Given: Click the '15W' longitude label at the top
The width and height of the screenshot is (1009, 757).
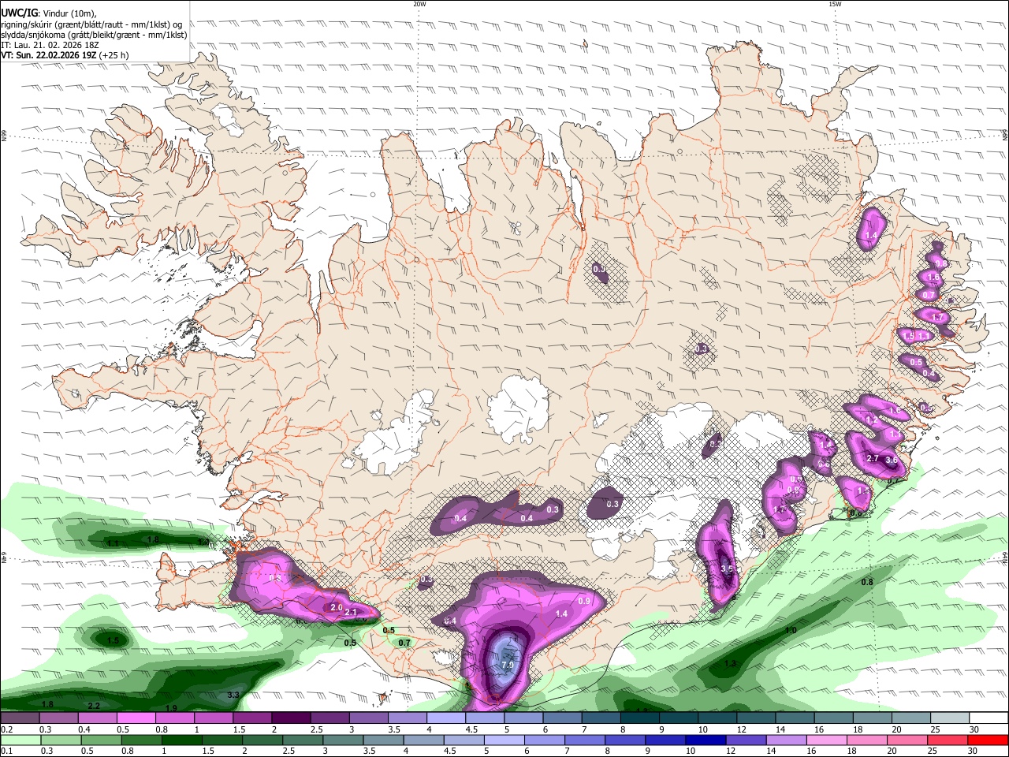Looking at the screenshot, I should pyautogui.click(x=835, y=4).
